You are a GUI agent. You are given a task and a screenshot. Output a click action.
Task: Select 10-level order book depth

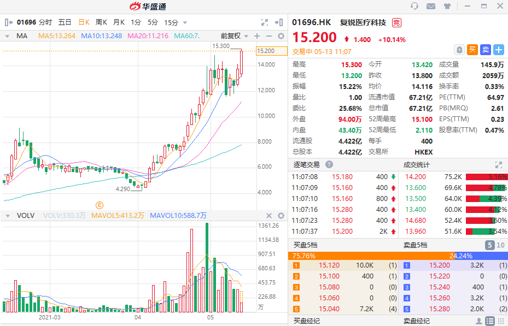coord(500,245)
